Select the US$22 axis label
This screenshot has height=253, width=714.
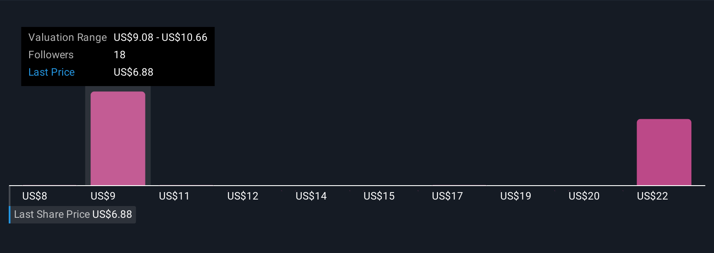(x=652, y=196)
